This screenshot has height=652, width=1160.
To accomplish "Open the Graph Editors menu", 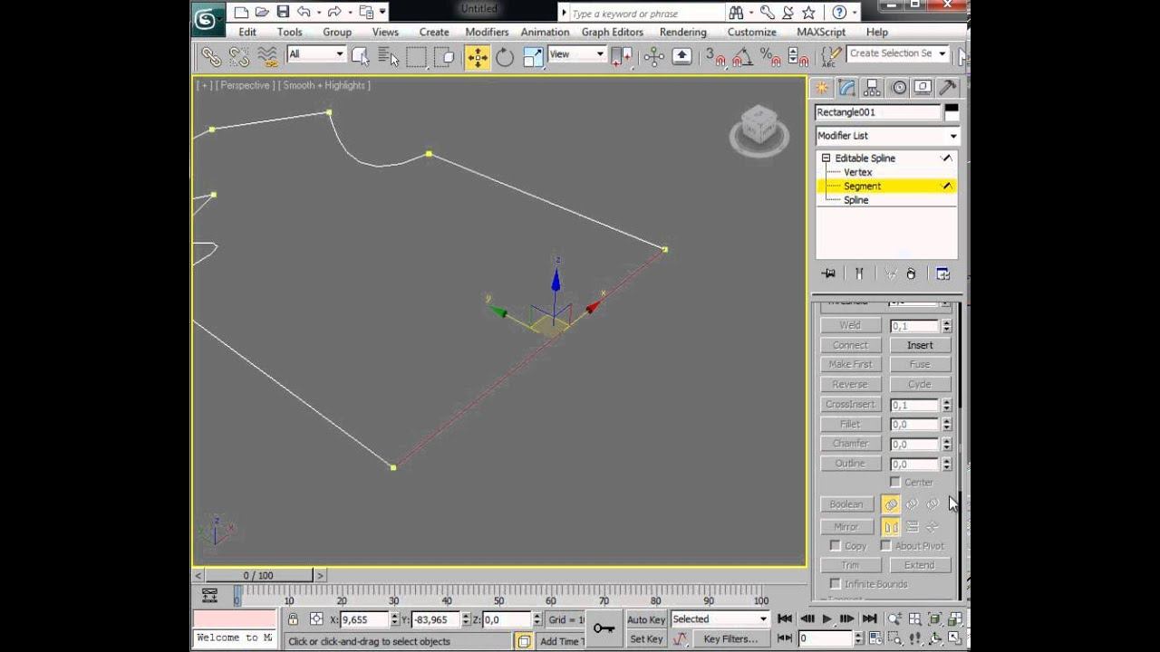I will pos(613,32).
